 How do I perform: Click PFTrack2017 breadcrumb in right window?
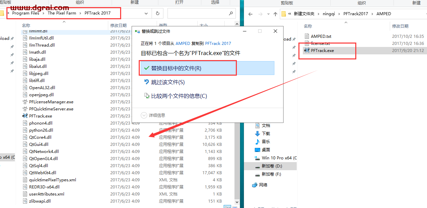356,14
